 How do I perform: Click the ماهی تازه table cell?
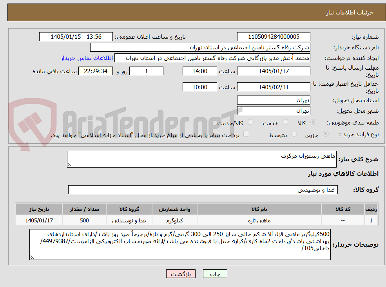(259, 220)
